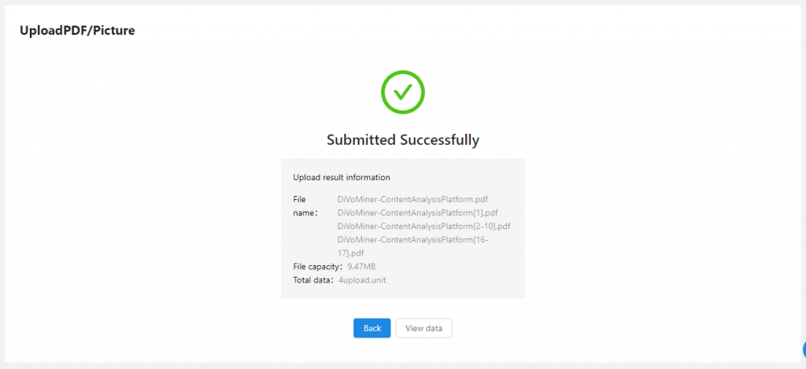
Task: Select file DiVoMiner-ContentAnalysisPlatform[1].pdf
Action: click(418, 212)
